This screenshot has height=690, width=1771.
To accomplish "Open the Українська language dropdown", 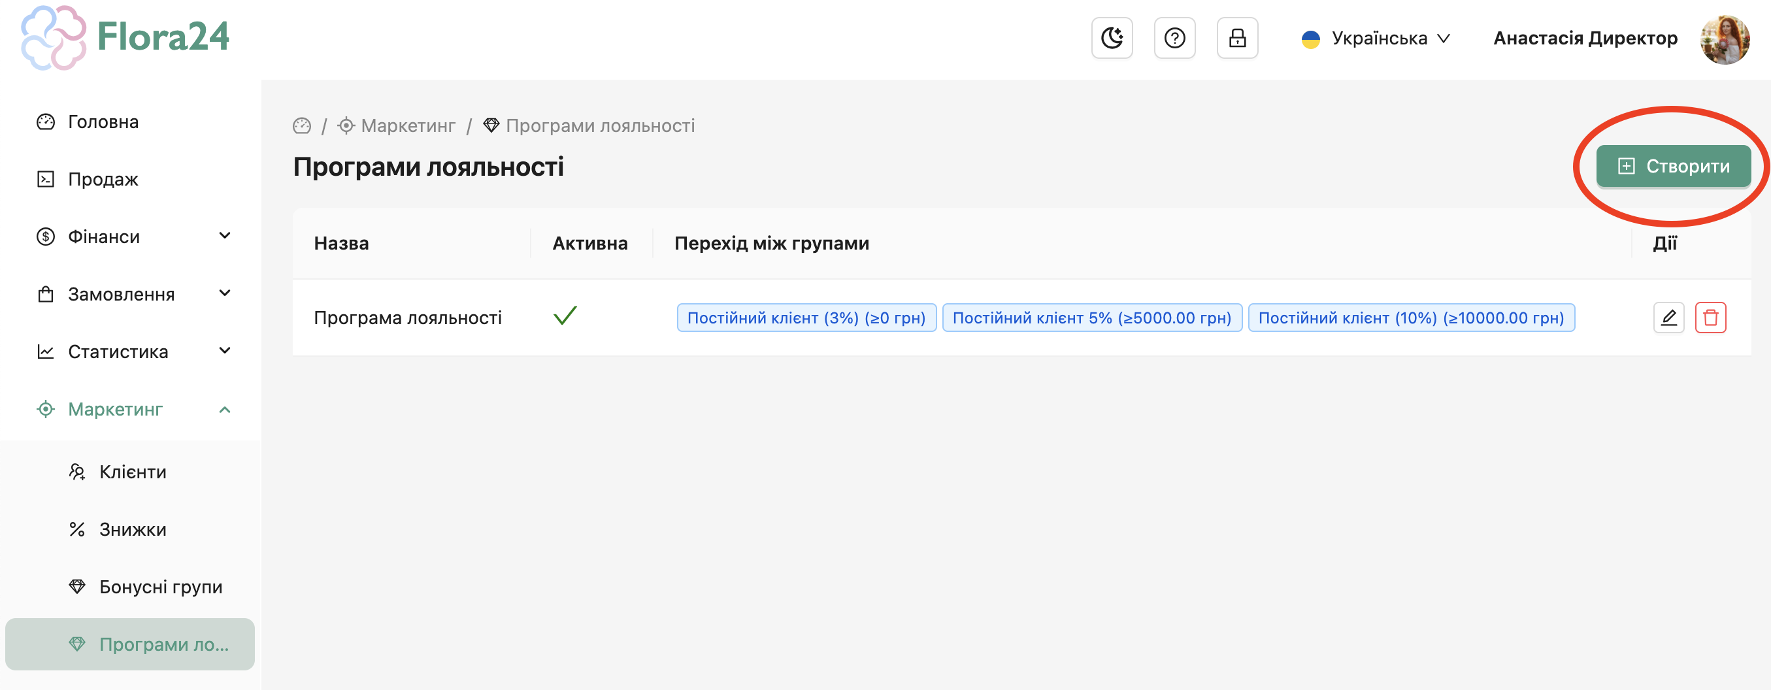I will pos(1376,39).
